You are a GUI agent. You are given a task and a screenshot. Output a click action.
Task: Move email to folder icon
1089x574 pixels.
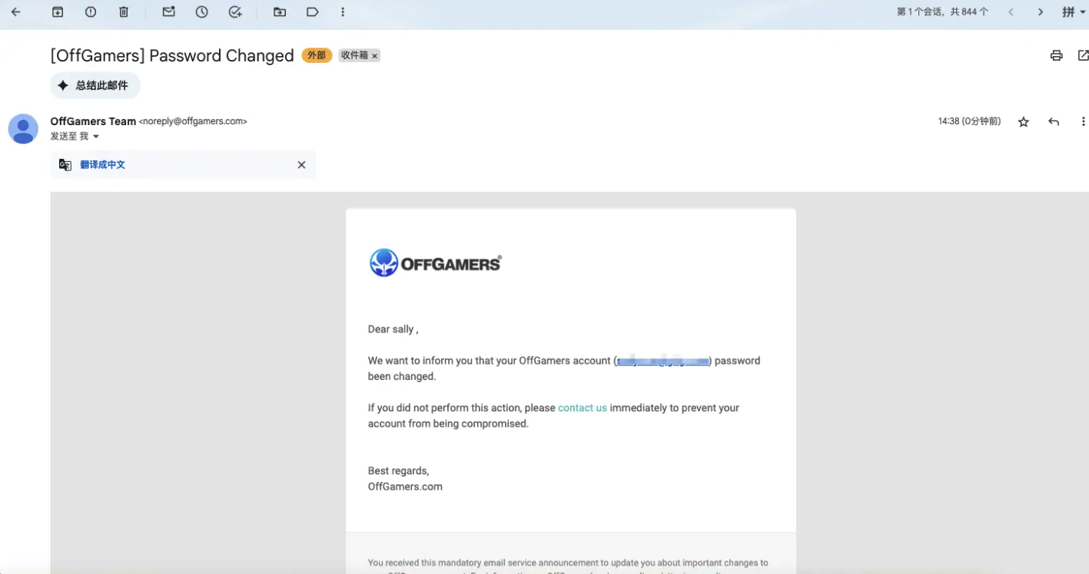point(280,12)
